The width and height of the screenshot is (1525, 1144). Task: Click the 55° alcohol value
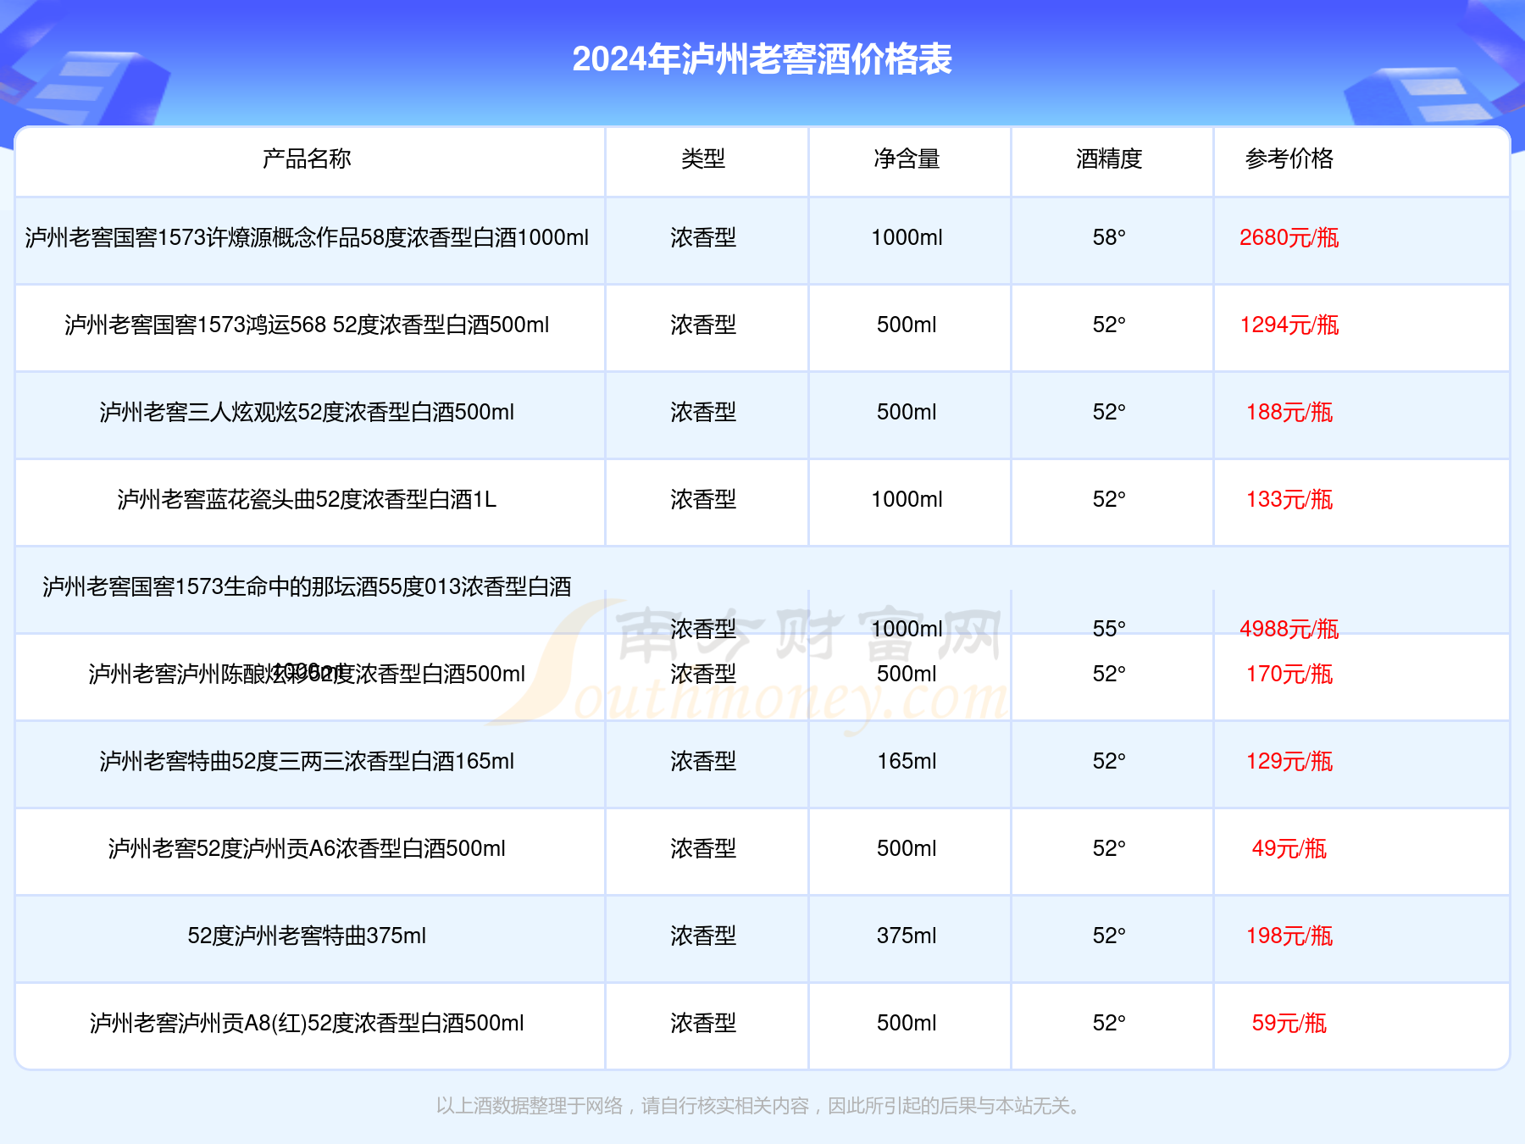click(1109, 629)
